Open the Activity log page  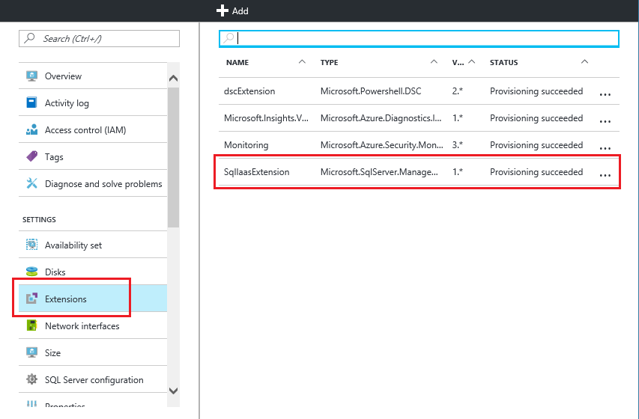93,103
